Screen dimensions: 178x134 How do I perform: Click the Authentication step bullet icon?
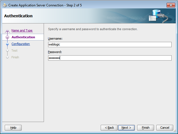pyautogui.click(x=8, y=37)
